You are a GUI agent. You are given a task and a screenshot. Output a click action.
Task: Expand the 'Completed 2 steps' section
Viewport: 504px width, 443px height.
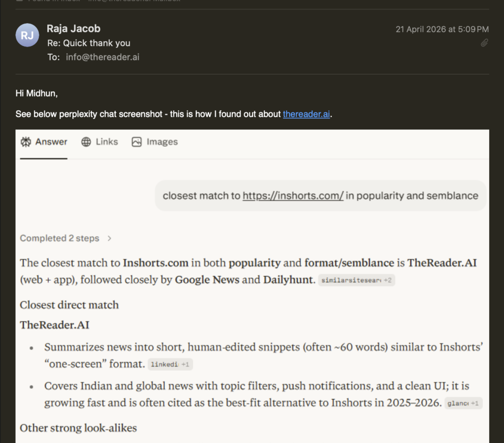click(65, 238)
